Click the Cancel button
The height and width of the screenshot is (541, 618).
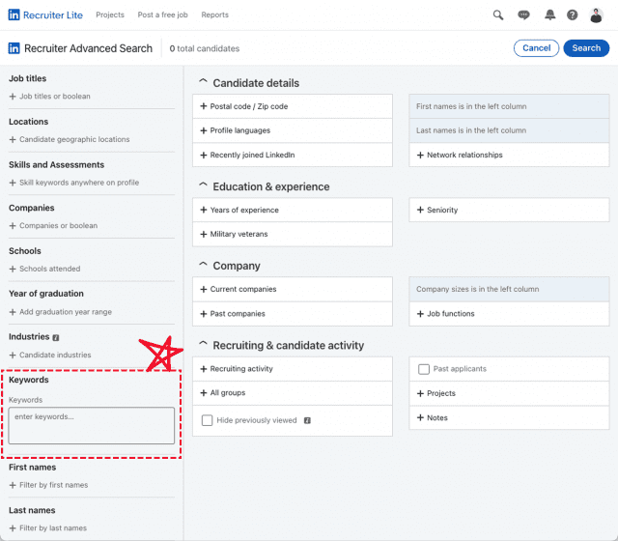tap(535, 48)
